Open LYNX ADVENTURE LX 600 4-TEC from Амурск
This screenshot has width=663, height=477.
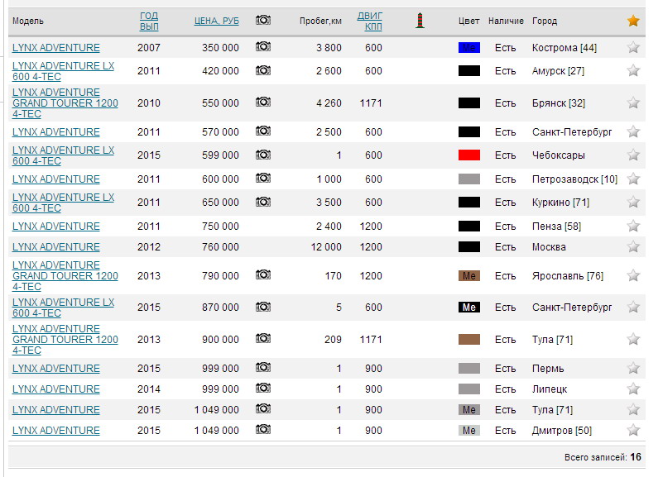click(63, 71)
